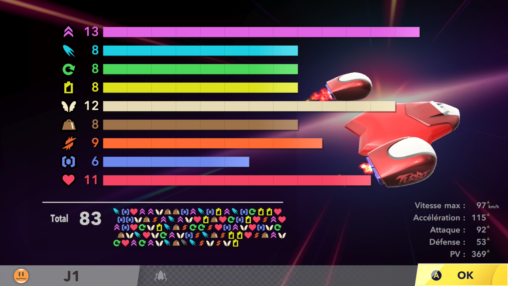
Task: Click the A button icon beside OK
Action: click(436, 275)
